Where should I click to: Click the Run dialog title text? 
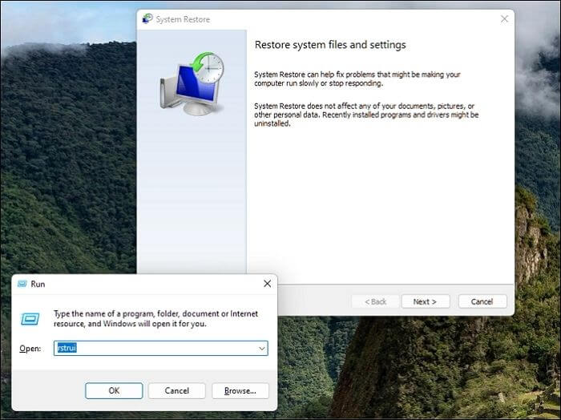pos(38,284)
